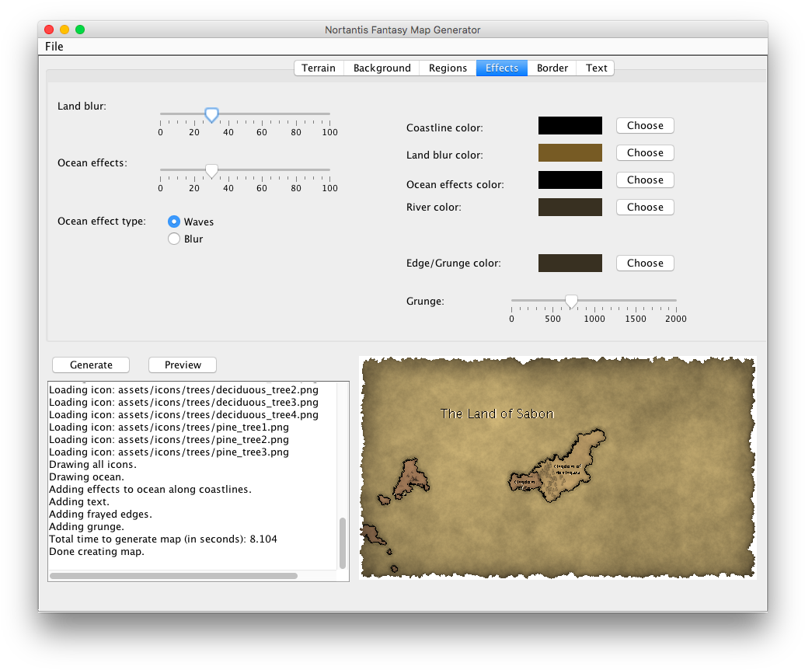Select the Border tab

pyautogui.click(x=552, y=68)
